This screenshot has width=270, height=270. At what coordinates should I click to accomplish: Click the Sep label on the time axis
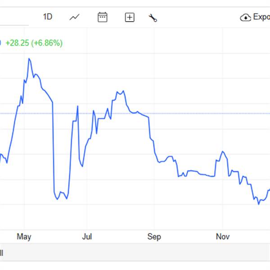pos(154,237)
